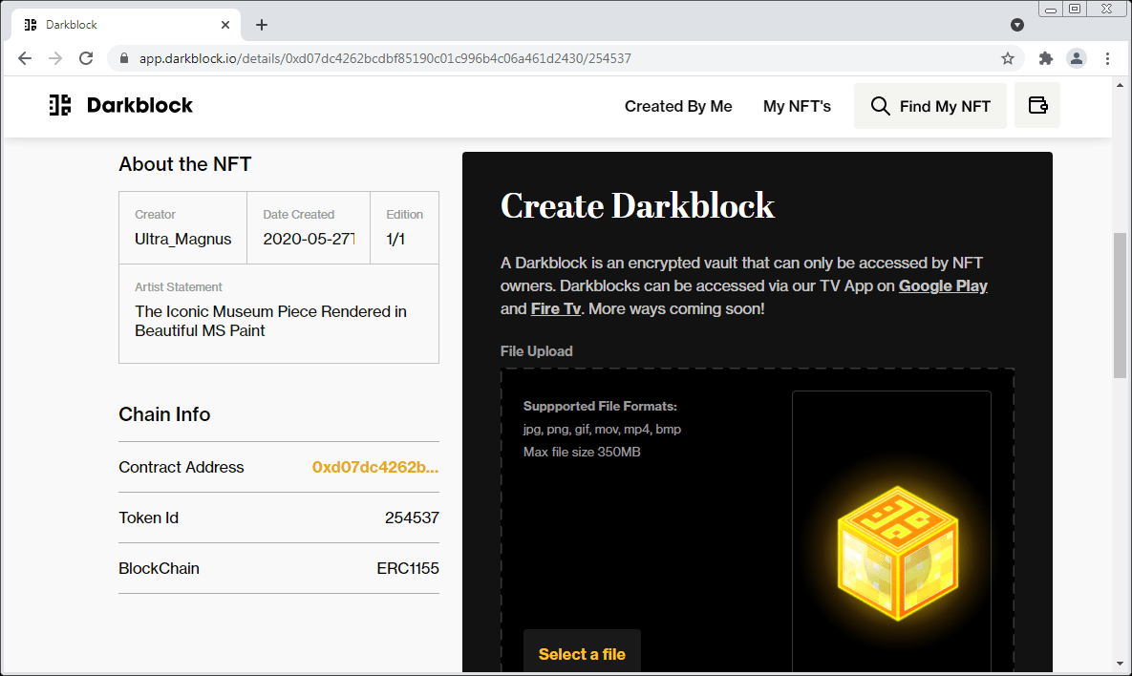Close the Darkblock browser tab

[x=225, y=25]
